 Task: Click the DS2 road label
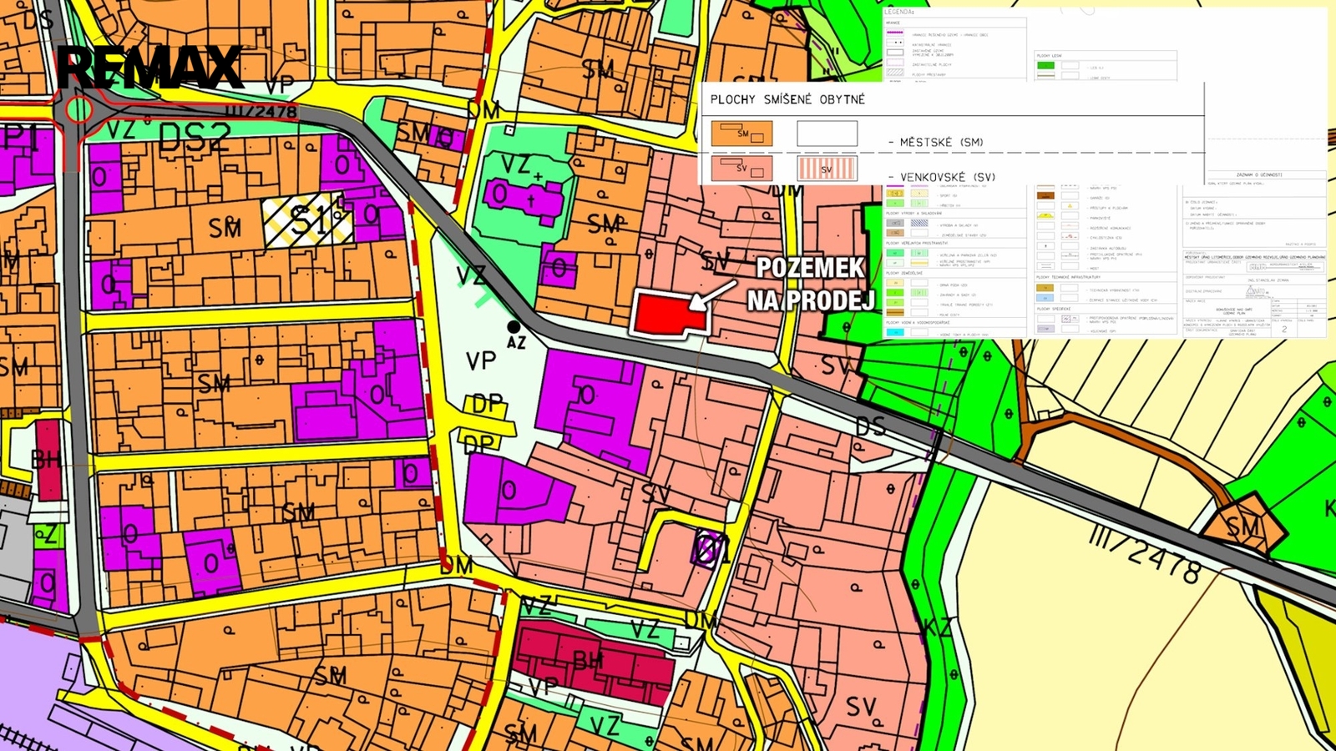click(x=194, y=139)
